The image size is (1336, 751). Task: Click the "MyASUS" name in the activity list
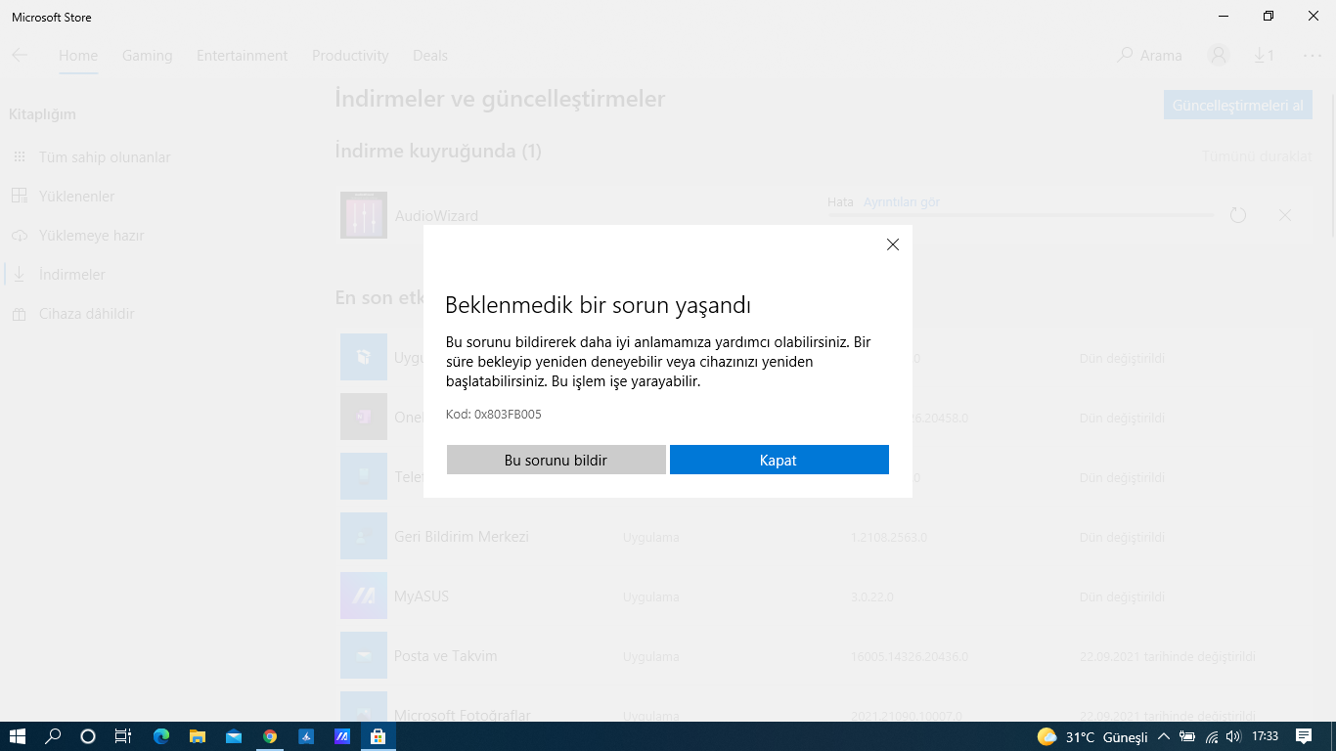tap(422, 596)
